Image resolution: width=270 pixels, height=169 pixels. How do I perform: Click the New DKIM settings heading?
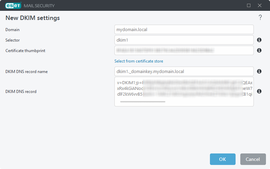click(32, 18)
